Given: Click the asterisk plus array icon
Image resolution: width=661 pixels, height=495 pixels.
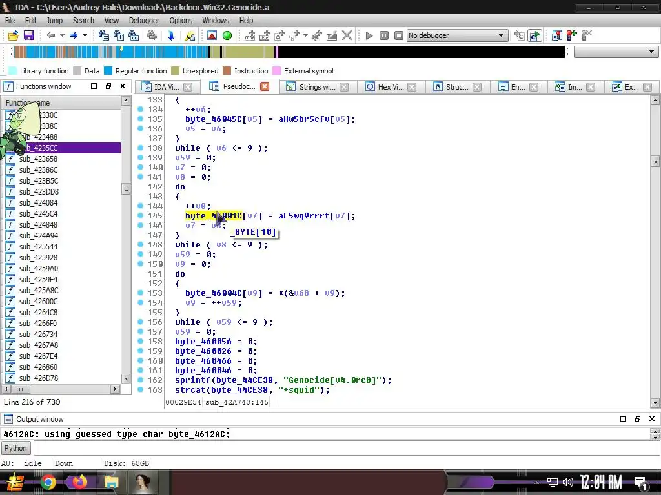Looking at the screenshot, I should pos(317,35).
